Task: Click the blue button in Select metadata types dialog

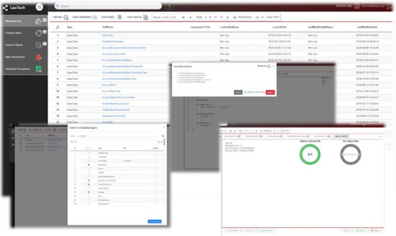Action: (x=156, y=222)
